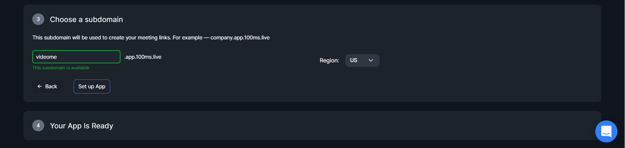Image resolution: width=625 pixels, height=148 pixels.
Task: Place cursor after videome in text box
Action: click(x=58, y=57)
